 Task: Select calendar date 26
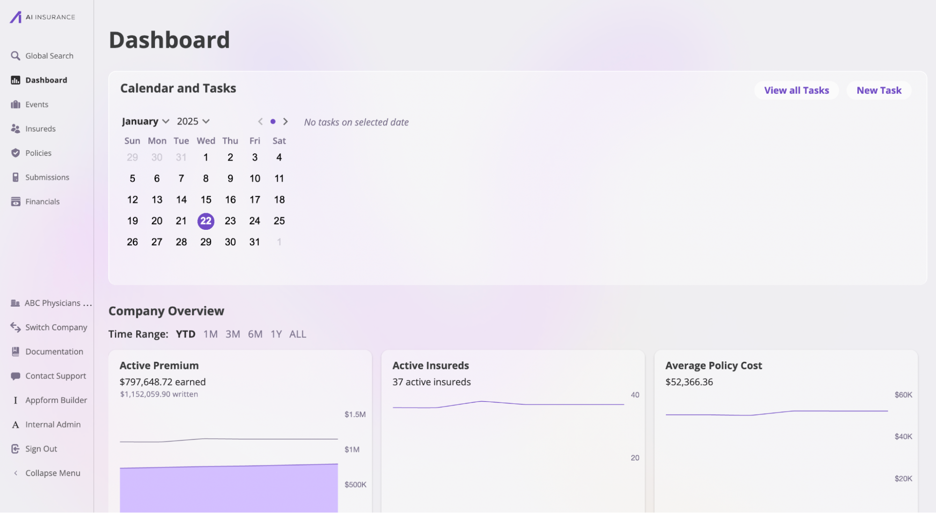[133, 242]
